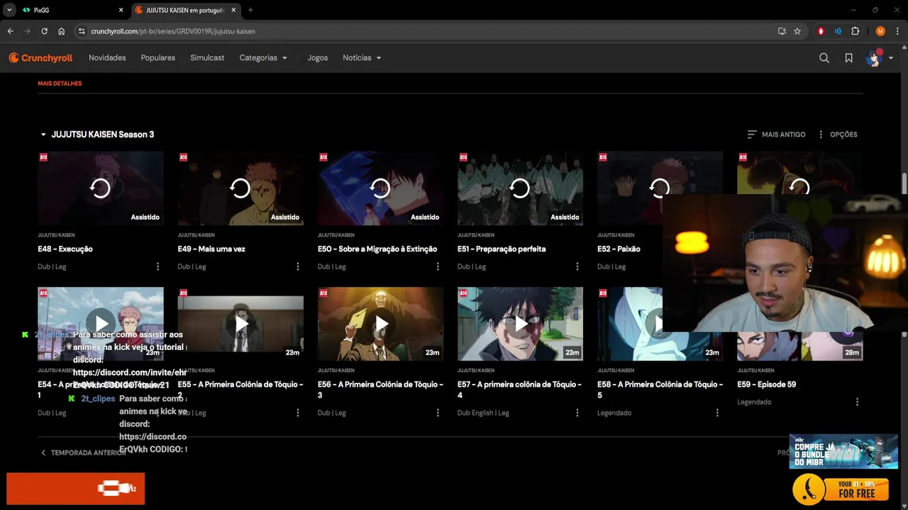The image size is (908, 510).
Task: Open options menu for E50 episode
Action: [x=437, y=266]
